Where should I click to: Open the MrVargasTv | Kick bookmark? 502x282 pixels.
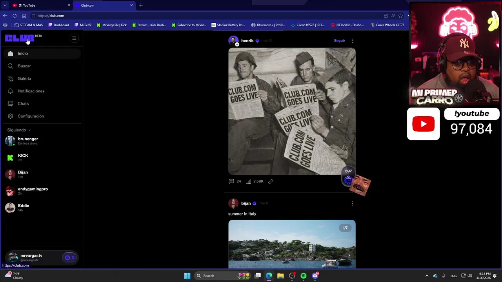point(111,25)
